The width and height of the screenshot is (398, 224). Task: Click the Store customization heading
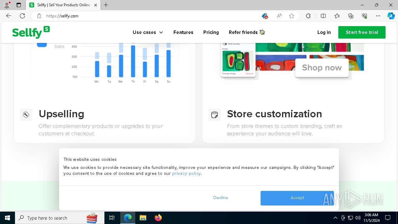point(275,114)
